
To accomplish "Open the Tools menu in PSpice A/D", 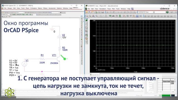I will click(118, 9).
